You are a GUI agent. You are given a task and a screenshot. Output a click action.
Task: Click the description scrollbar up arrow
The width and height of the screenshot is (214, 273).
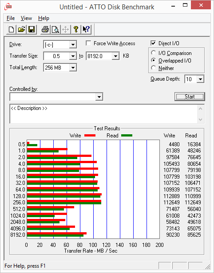[201, 109]
